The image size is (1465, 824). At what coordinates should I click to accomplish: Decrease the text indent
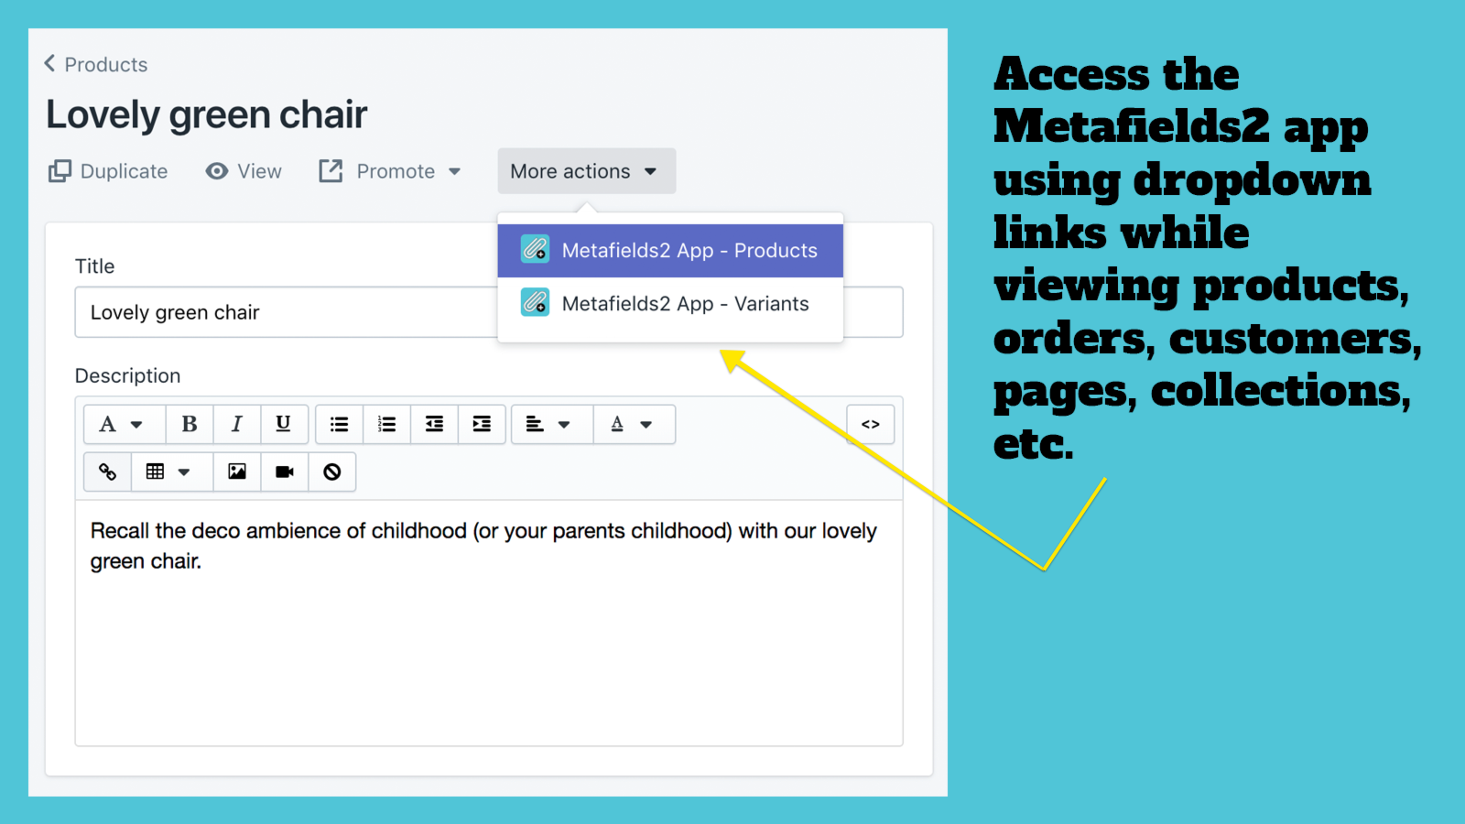pyautogui.click(x=433, y=424)
